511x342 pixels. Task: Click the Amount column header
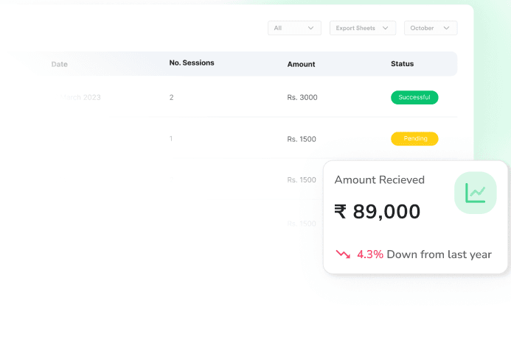click(x=301, y=65)
